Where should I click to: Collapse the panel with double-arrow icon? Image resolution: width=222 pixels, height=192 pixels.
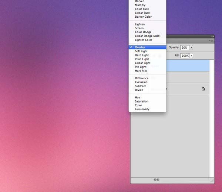coord(212,36)
